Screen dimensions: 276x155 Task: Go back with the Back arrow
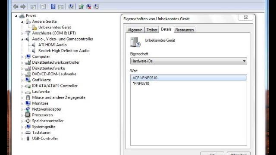click(x=16, y=7)
